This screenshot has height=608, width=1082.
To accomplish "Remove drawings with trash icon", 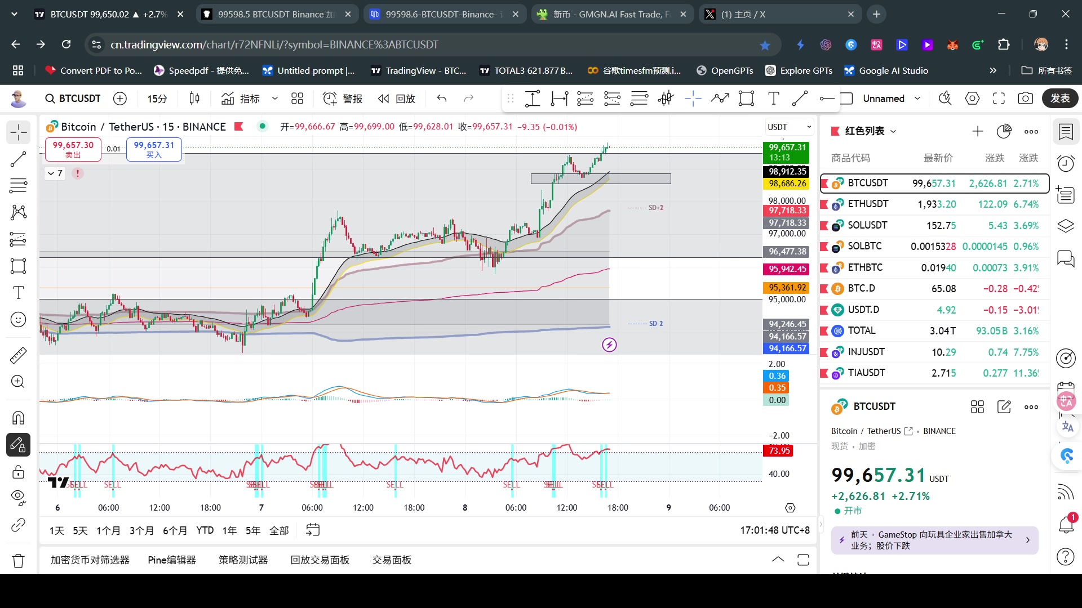I will click(x=18, y=561).
